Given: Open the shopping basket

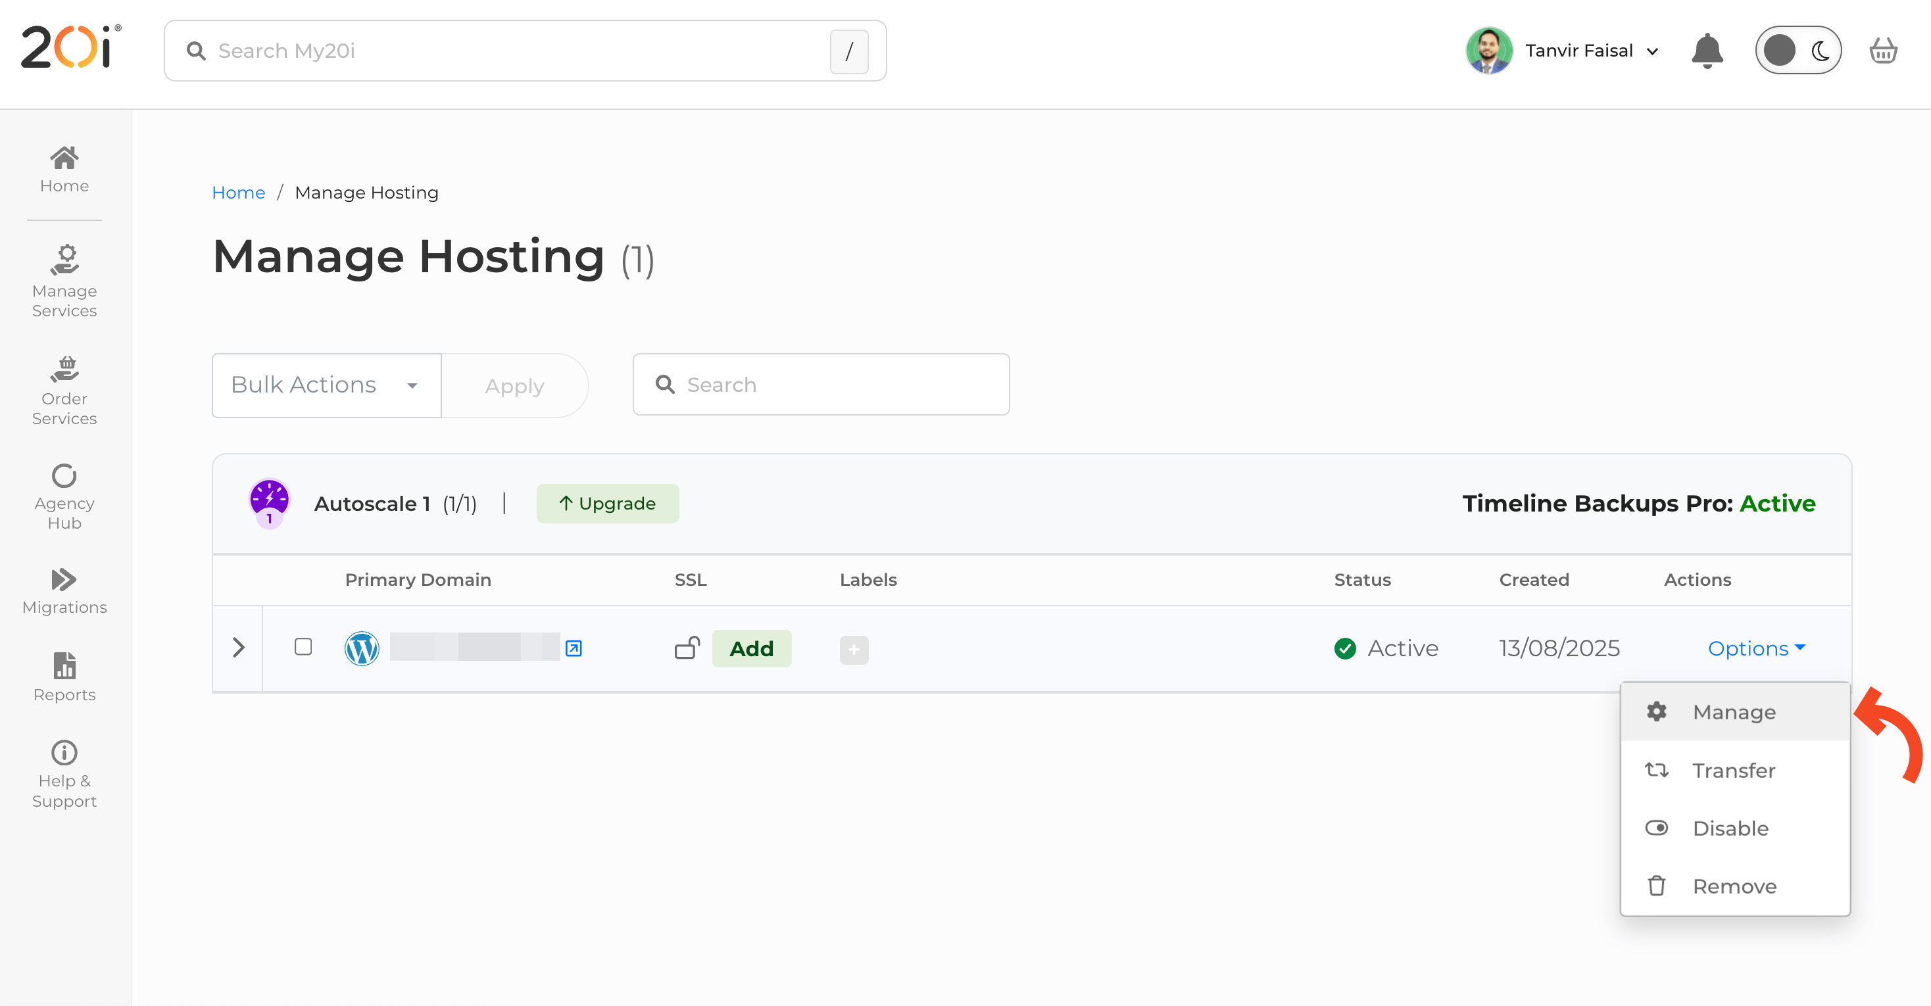Looking at the screenshot, I should pos(1883,50).
